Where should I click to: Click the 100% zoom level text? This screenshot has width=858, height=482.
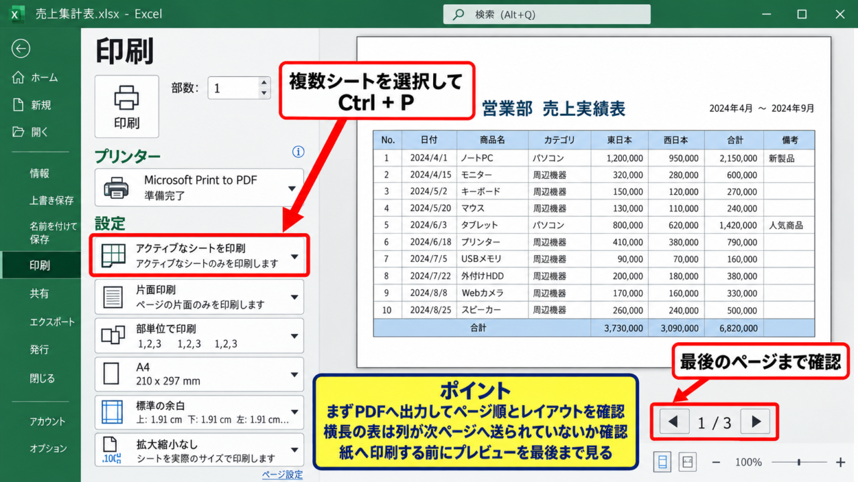coord(748,462)
